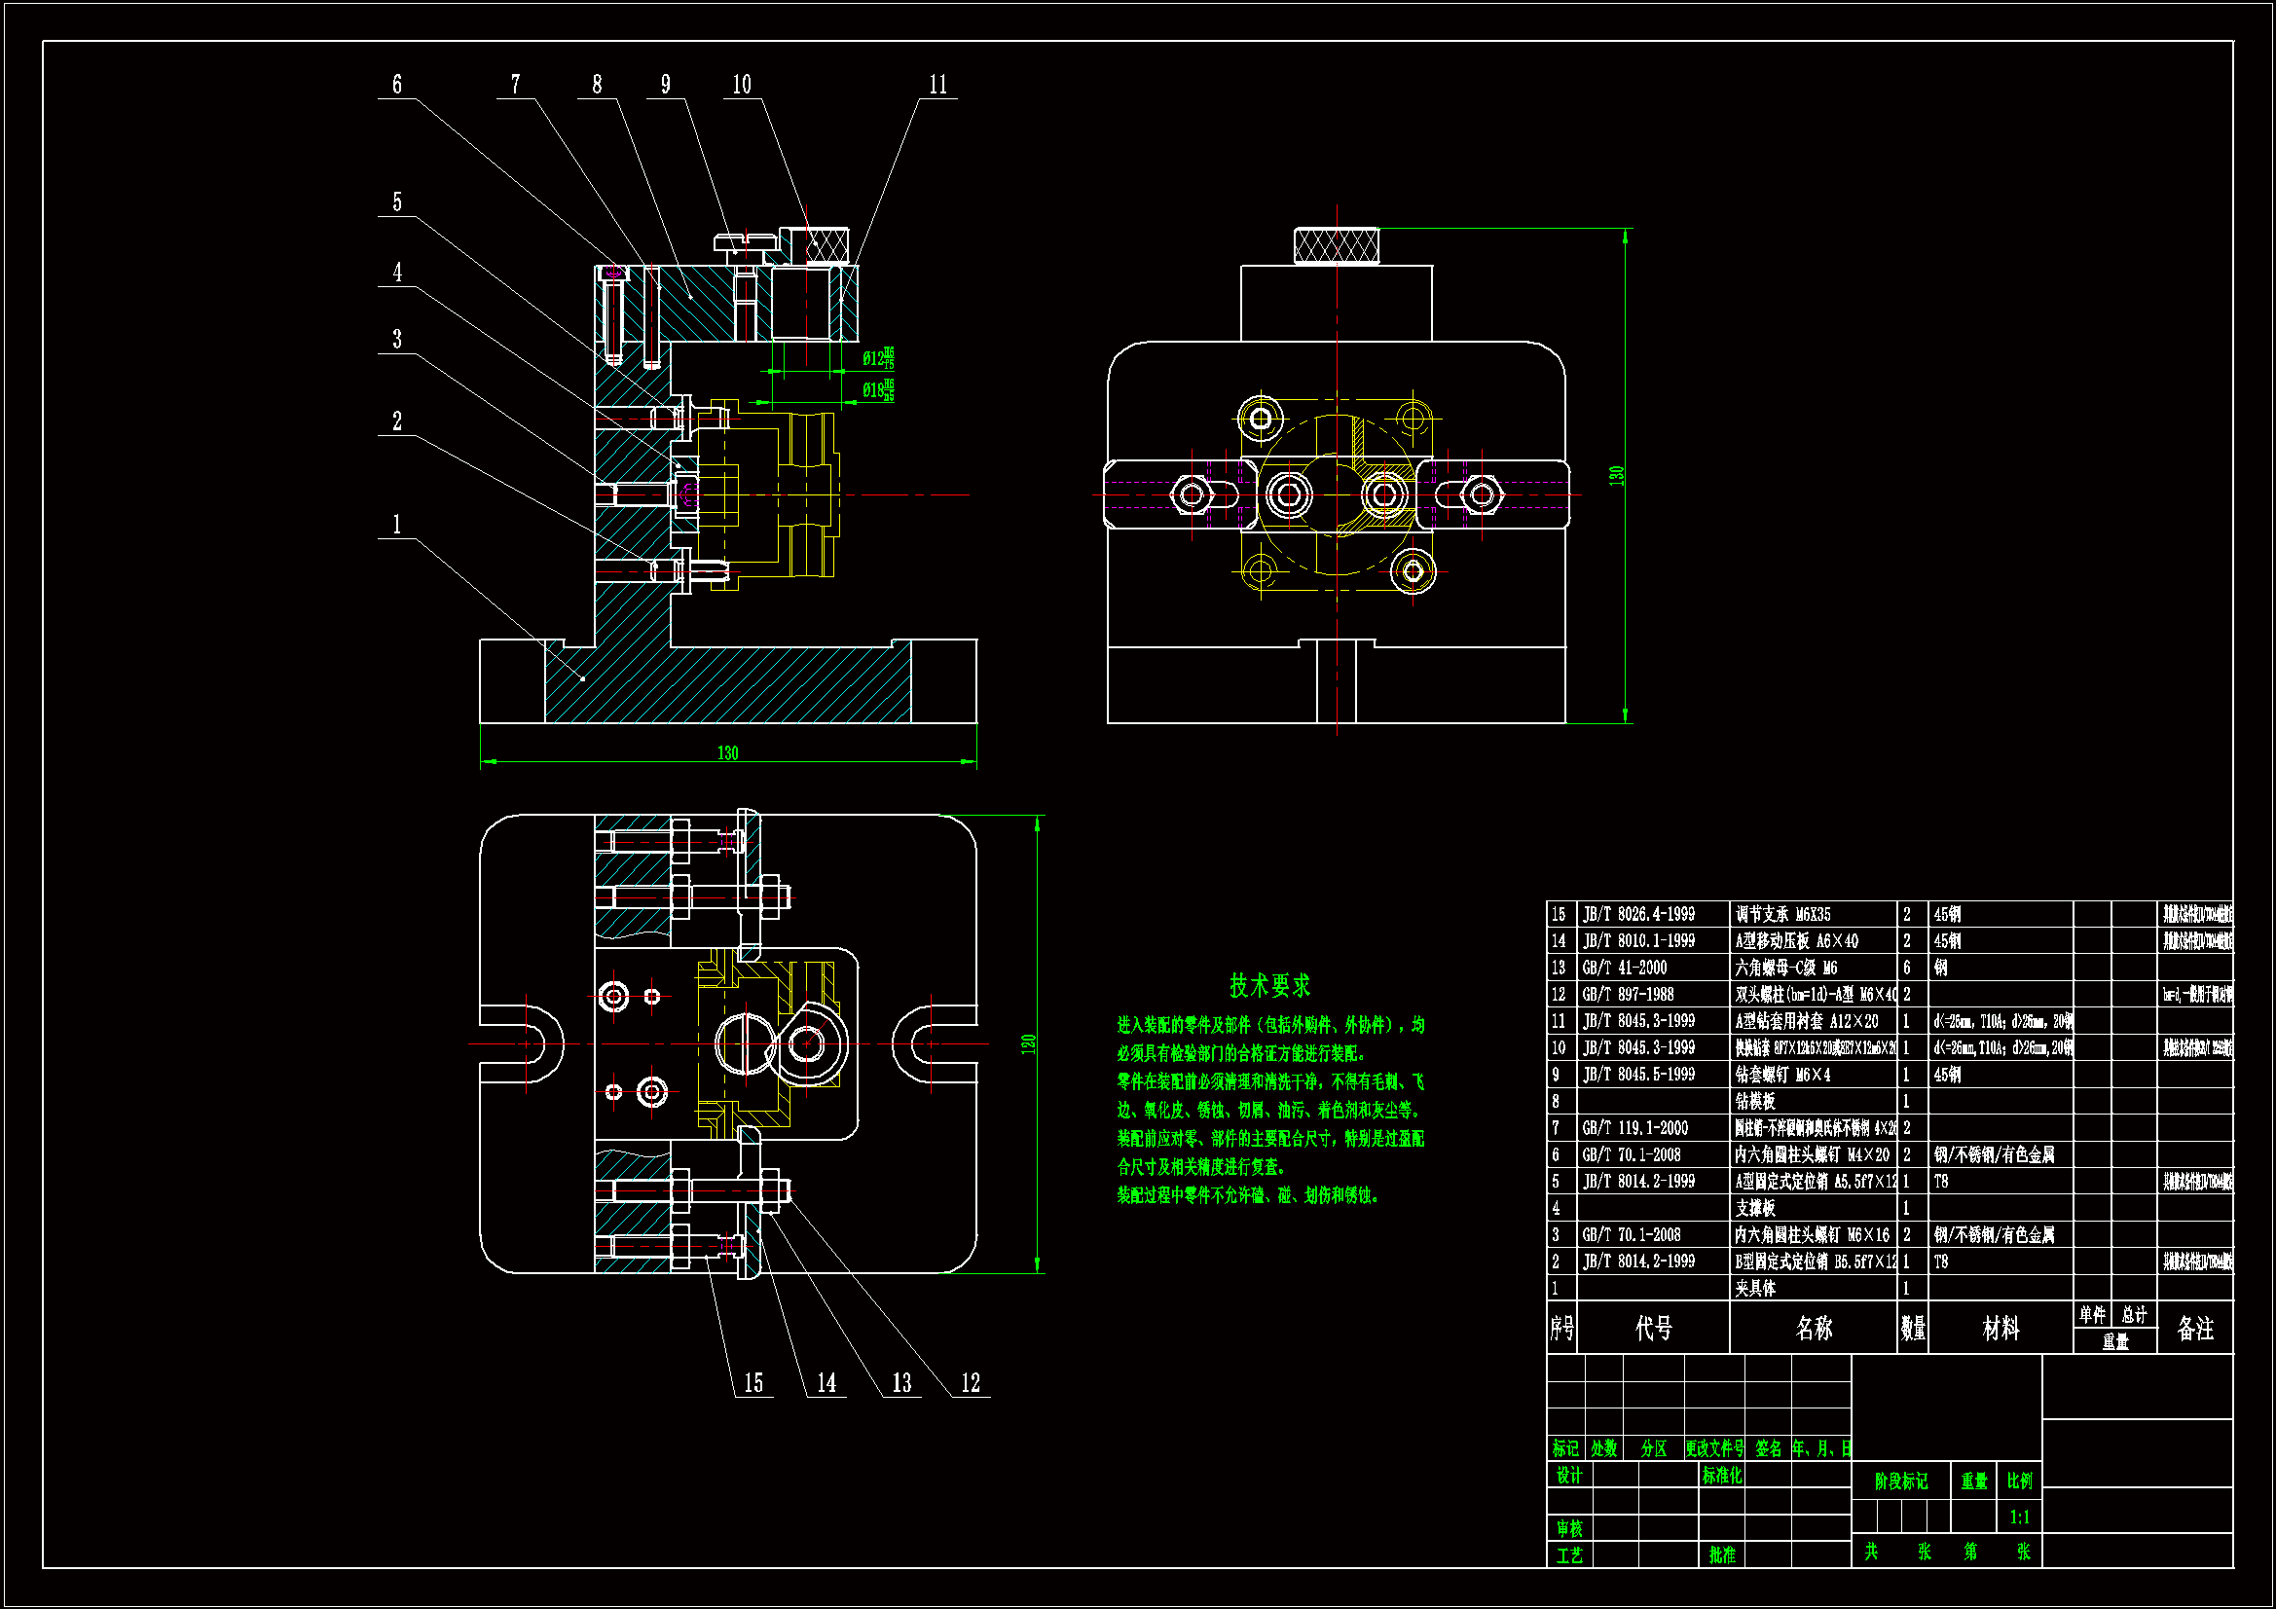
Task: Select the Ø12 hole dimension text
Action: click(876, 359)
